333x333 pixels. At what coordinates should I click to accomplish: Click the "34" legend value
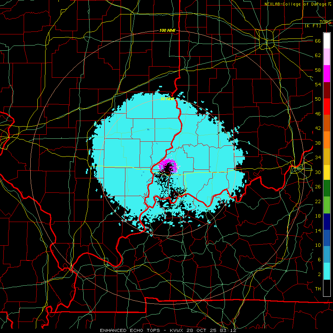tap(318, 157)
